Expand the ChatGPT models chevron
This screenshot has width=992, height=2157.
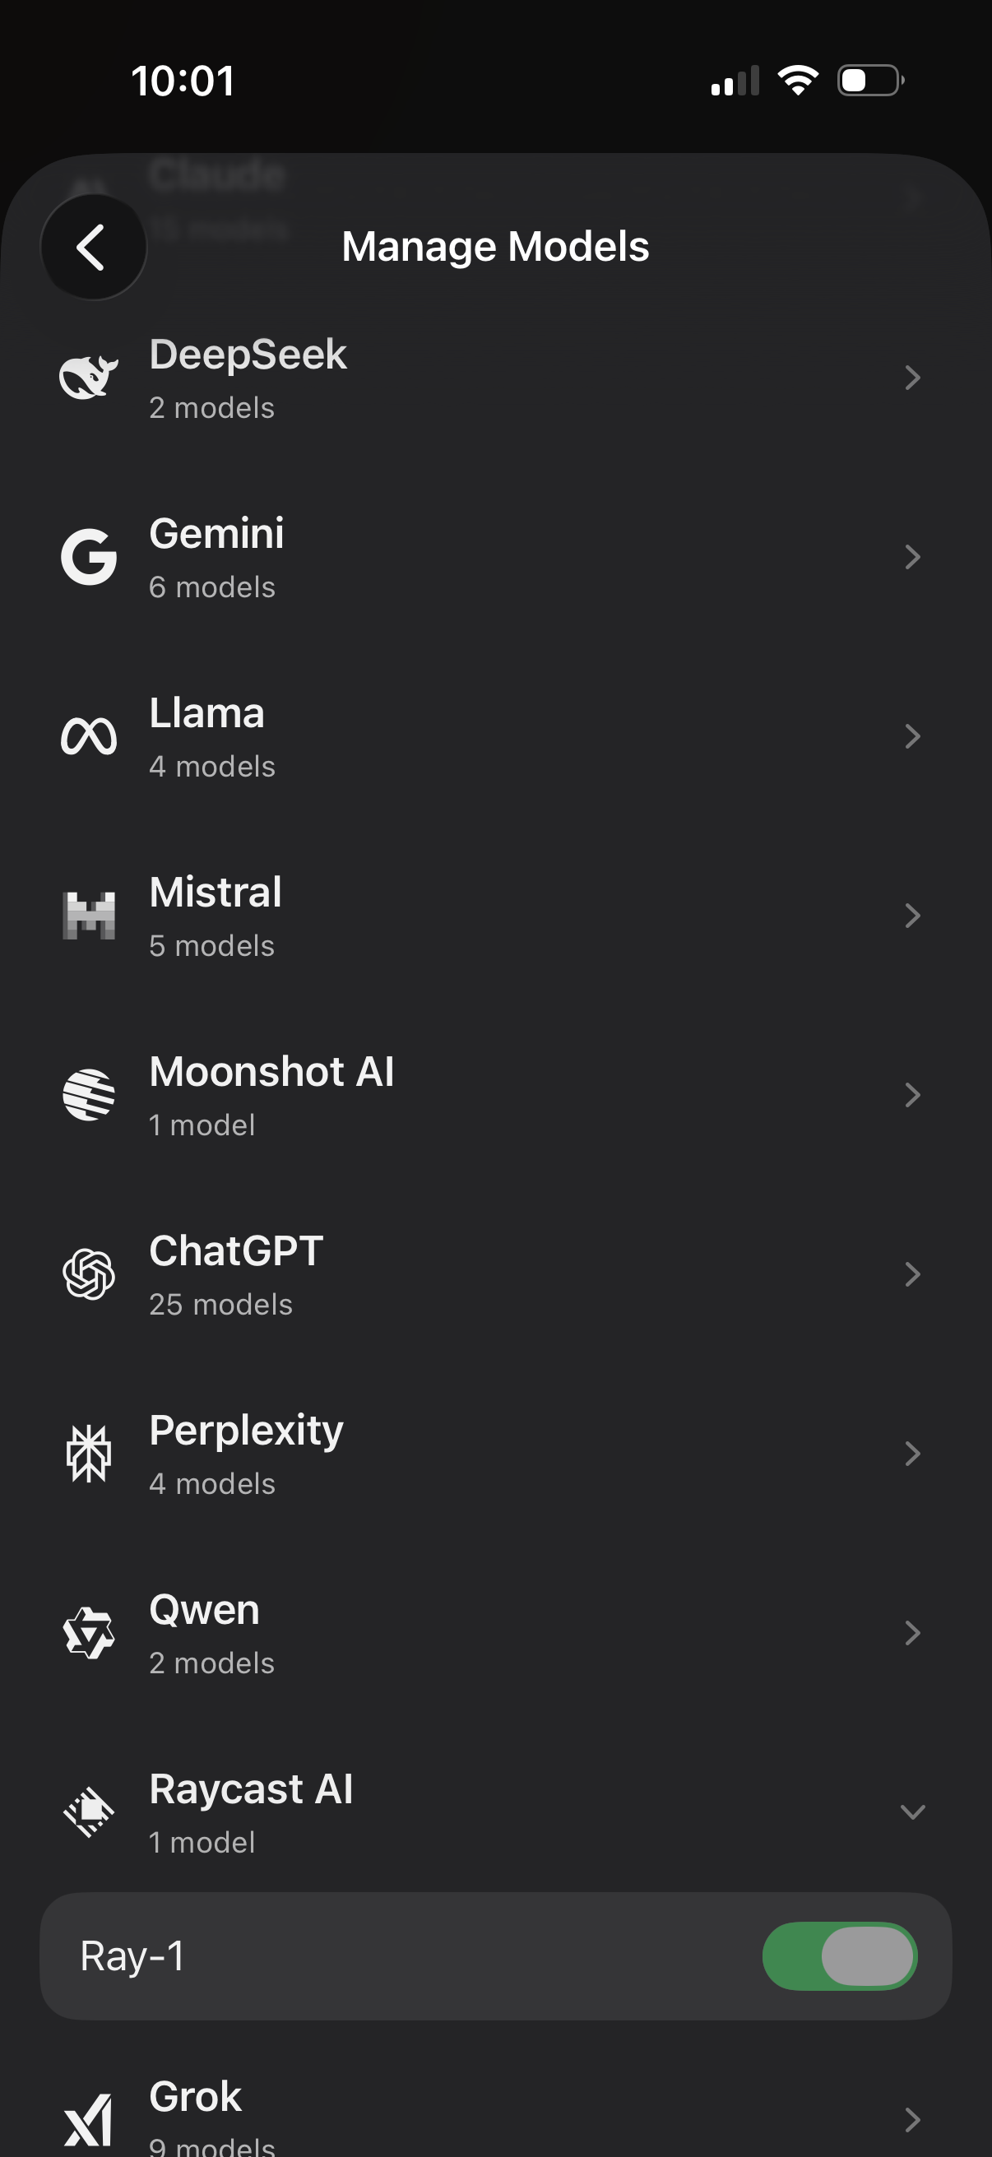(x=912, y=1274)
